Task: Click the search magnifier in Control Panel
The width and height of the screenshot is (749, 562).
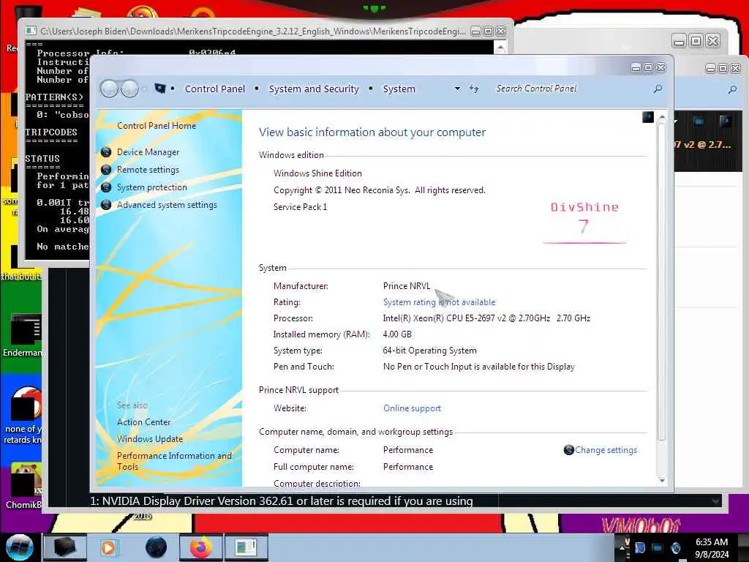Action: [x=658, y=89]
